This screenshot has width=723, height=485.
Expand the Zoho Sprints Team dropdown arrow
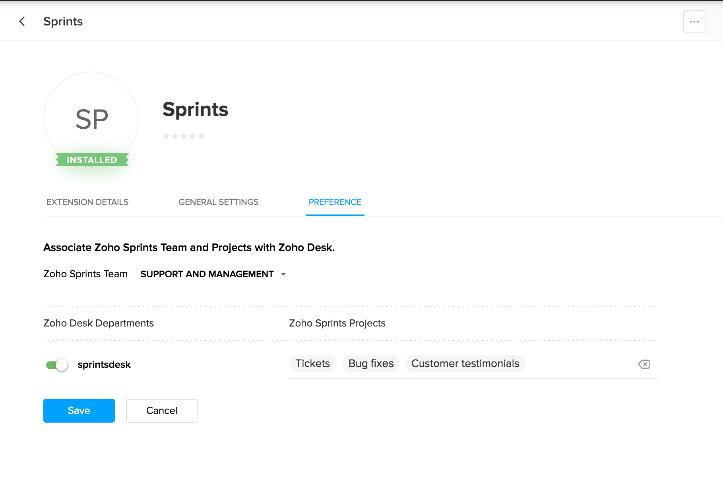(283, 274)
